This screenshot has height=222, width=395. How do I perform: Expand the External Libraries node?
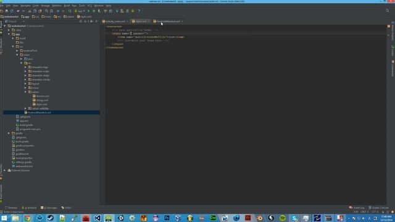[5, 170]
